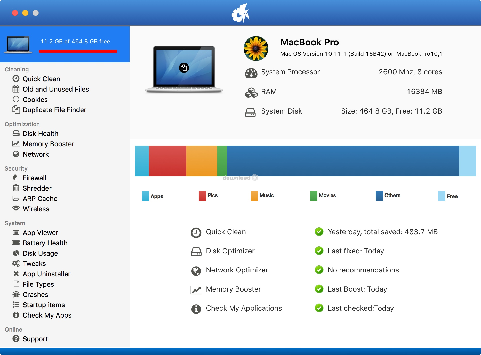Select the Duplicate File Finder icon
The image size is (481, 355).
(16, 110)
